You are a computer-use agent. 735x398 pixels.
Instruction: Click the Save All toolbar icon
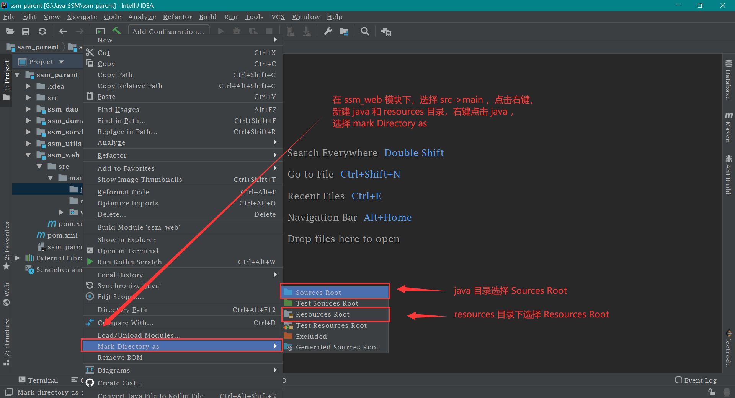pyautogui.click(x=26, y=31)
